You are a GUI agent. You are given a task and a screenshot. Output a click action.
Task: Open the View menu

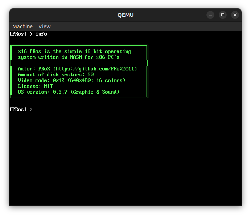[44, 27]
